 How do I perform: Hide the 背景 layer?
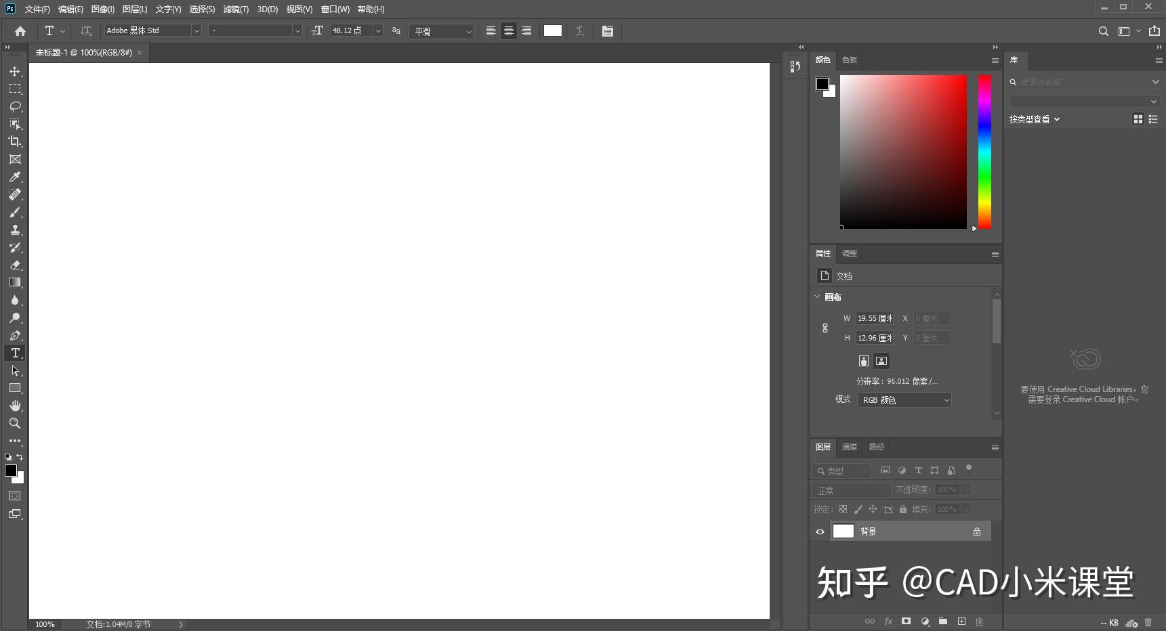click(x=820, y=531)
